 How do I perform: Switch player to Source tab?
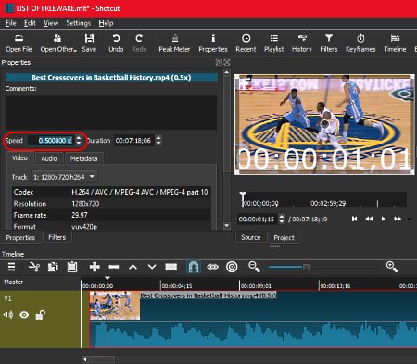[251, 237]
